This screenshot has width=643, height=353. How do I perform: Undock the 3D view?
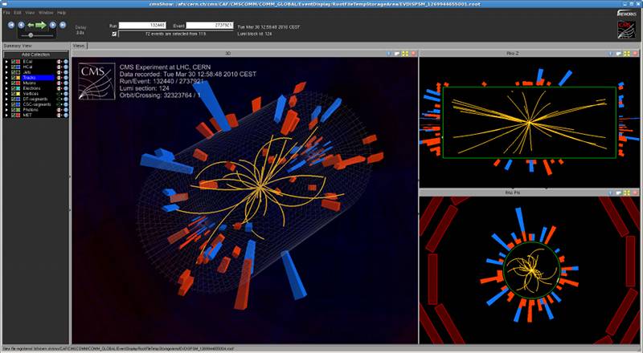tap(397, 53)
